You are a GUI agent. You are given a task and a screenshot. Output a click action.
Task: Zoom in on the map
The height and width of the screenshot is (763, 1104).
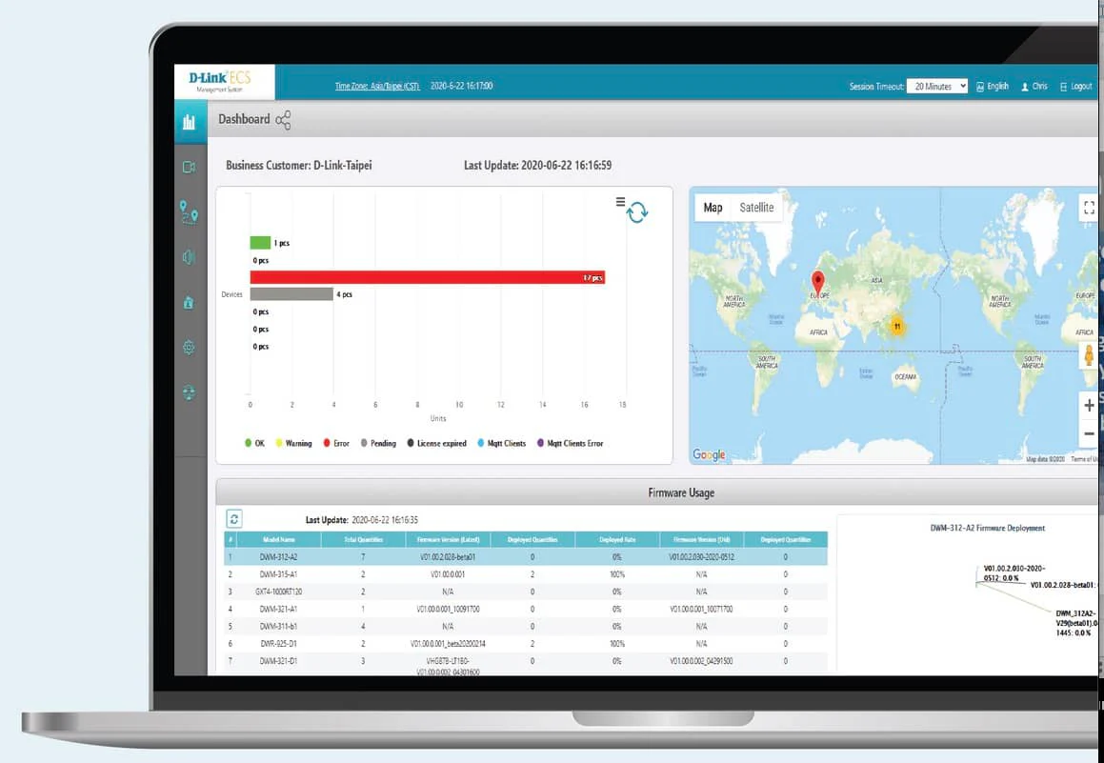(x=1089, y=406)
